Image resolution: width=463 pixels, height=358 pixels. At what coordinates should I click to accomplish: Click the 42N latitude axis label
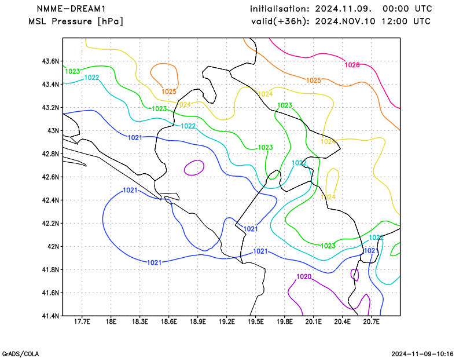coord(53,247)
